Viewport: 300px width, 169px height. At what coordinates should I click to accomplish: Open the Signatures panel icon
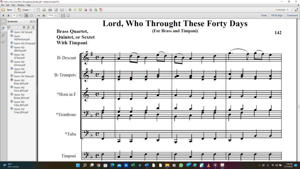tap(3, 42)
